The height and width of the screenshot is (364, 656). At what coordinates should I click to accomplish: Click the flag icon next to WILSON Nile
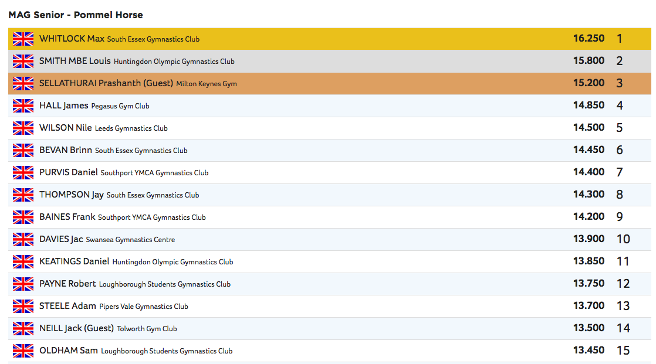click(x=23, y=128)
